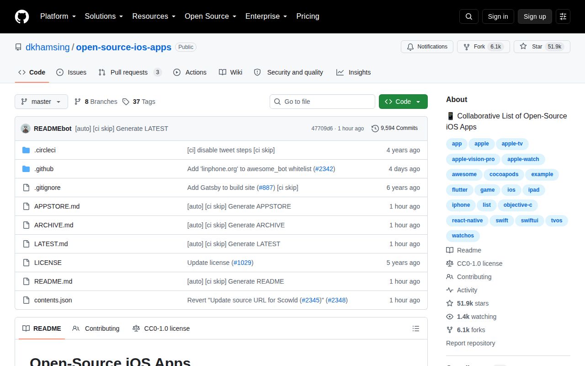Open the Wiki tab

pyautogui.click(x=230, y=72)
